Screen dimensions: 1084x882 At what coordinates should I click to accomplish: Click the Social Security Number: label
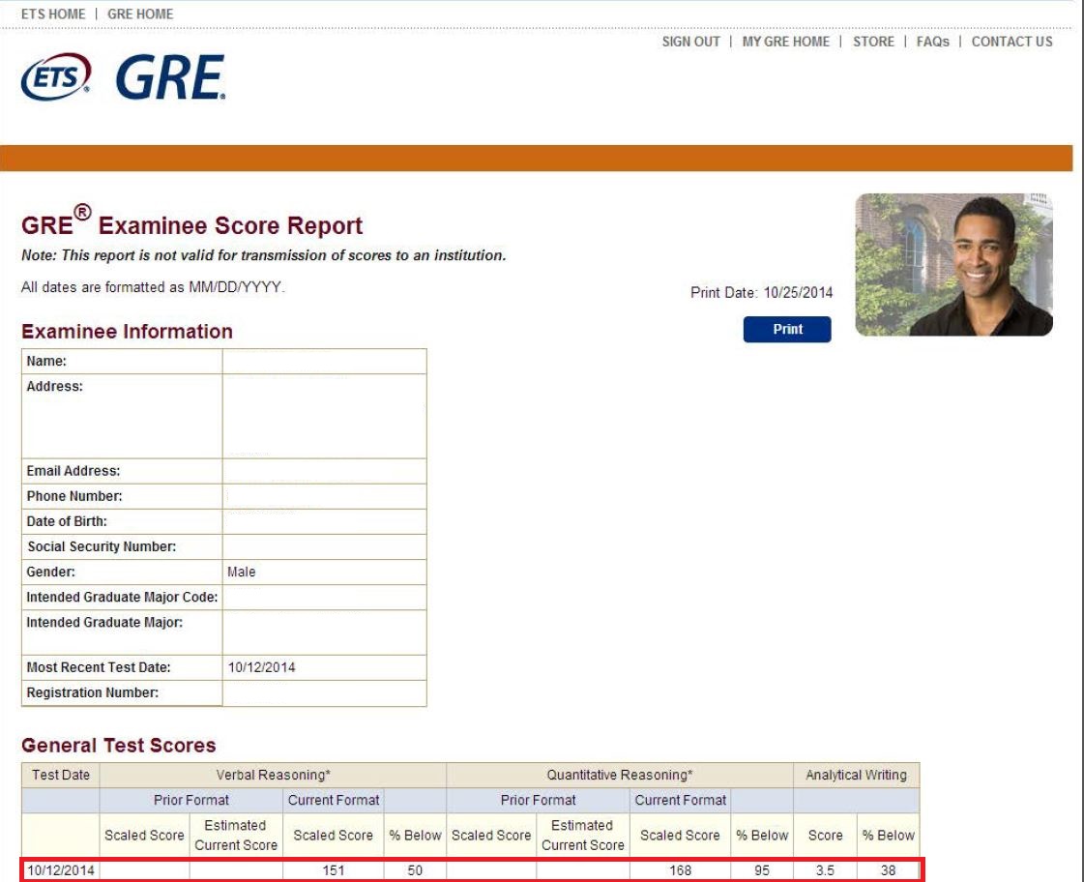(102, 546)
